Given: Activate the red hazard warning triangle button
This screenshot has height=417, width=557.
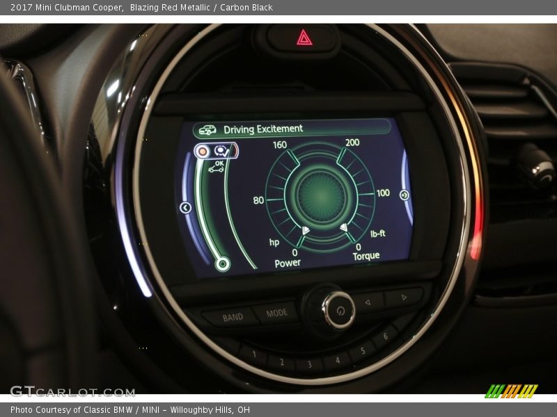Looking at the screenshot, I should 304,38.
